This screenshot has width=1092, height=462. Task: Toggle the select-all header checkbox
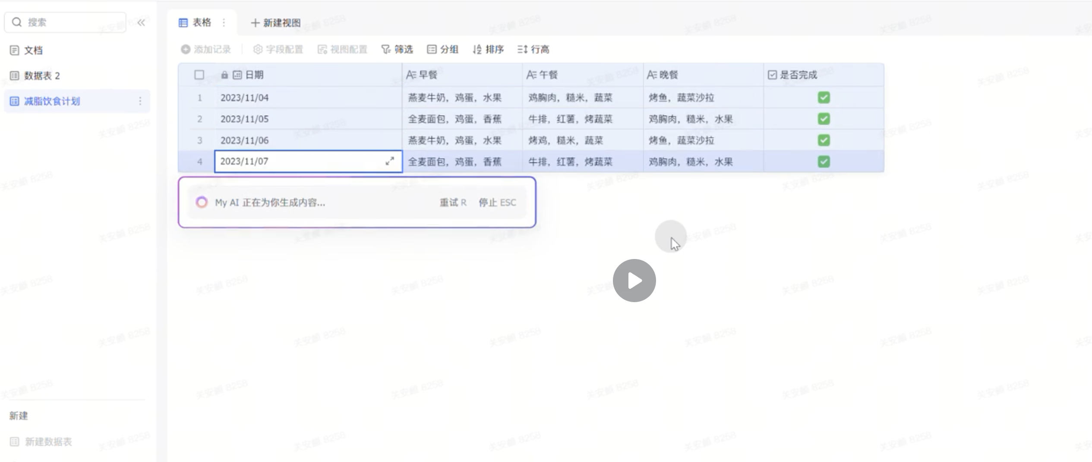[199, 75]
